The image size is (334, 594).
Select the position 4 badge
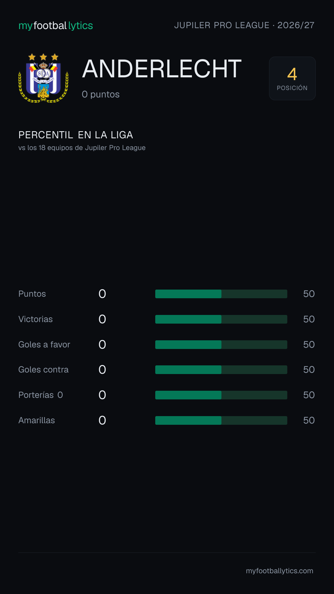pos(292,78)
